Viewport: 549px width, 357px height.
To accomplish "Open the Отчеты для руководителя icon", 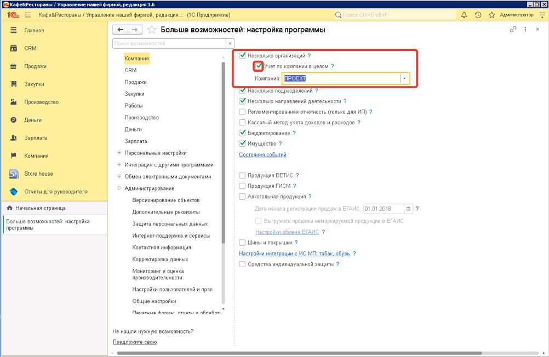I will pos(14,192).
